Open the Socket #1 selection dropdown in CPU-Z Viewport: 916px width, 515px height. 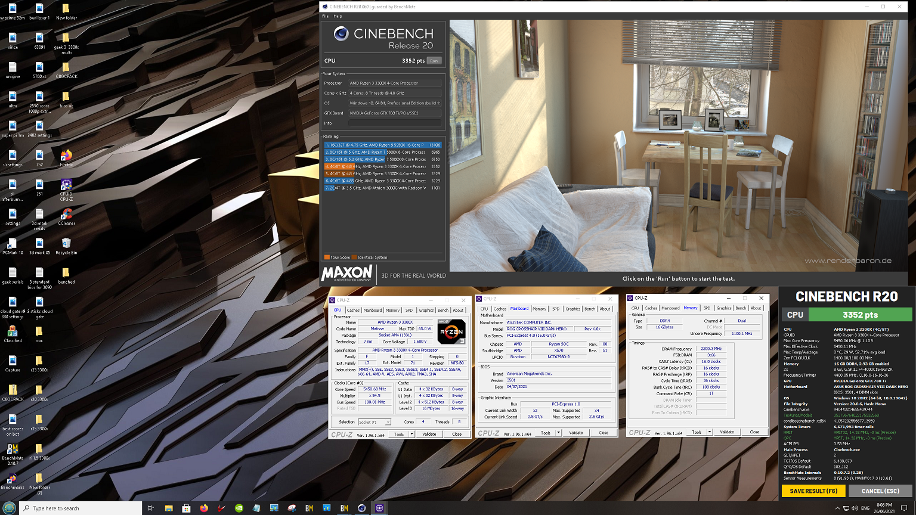click(375, 422)
